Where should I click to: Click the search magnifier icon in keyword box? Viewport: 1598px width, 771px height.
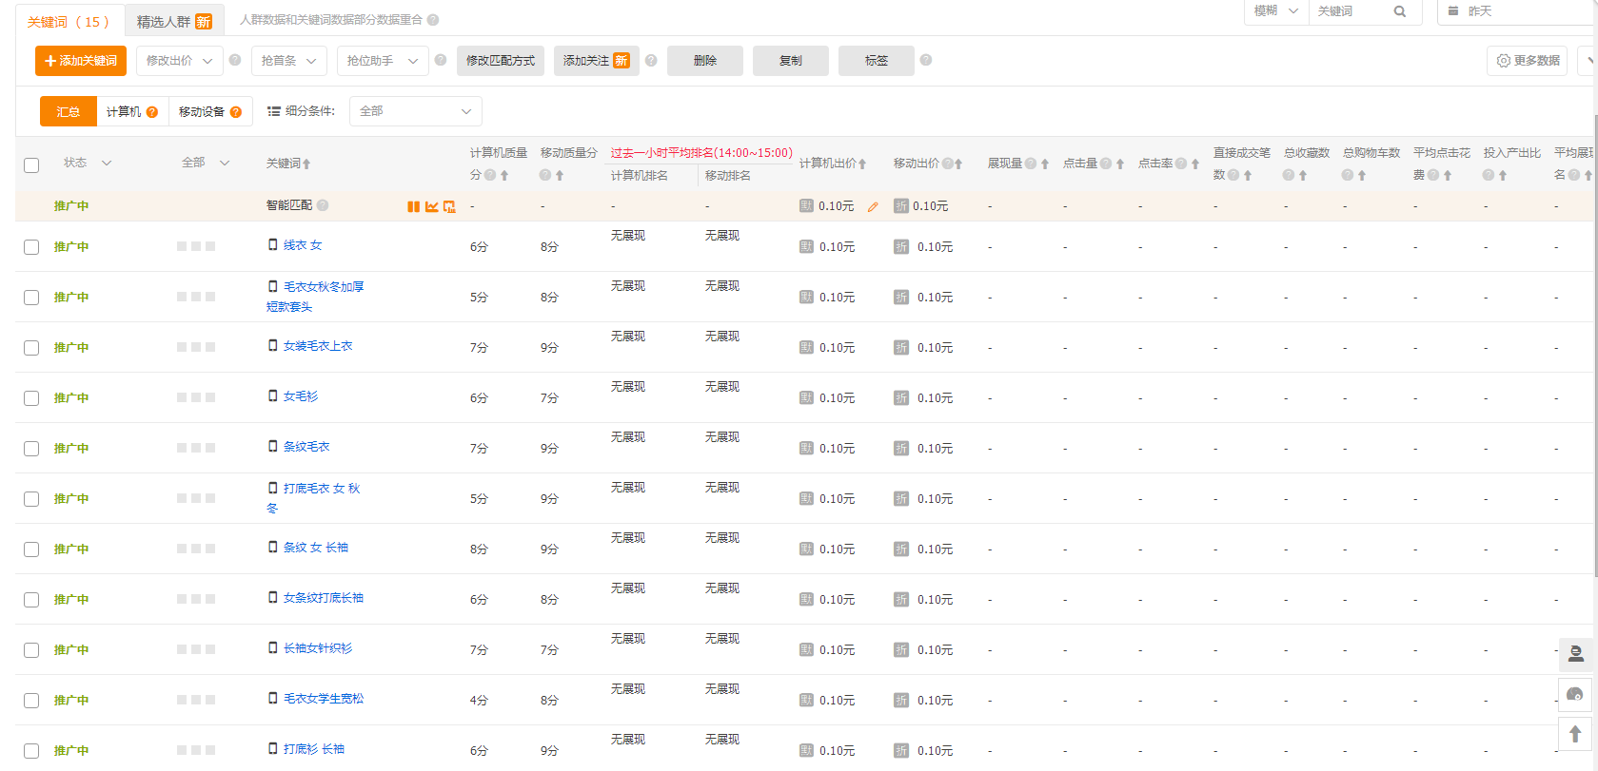pyautogui.click(x=1399, y=11)
